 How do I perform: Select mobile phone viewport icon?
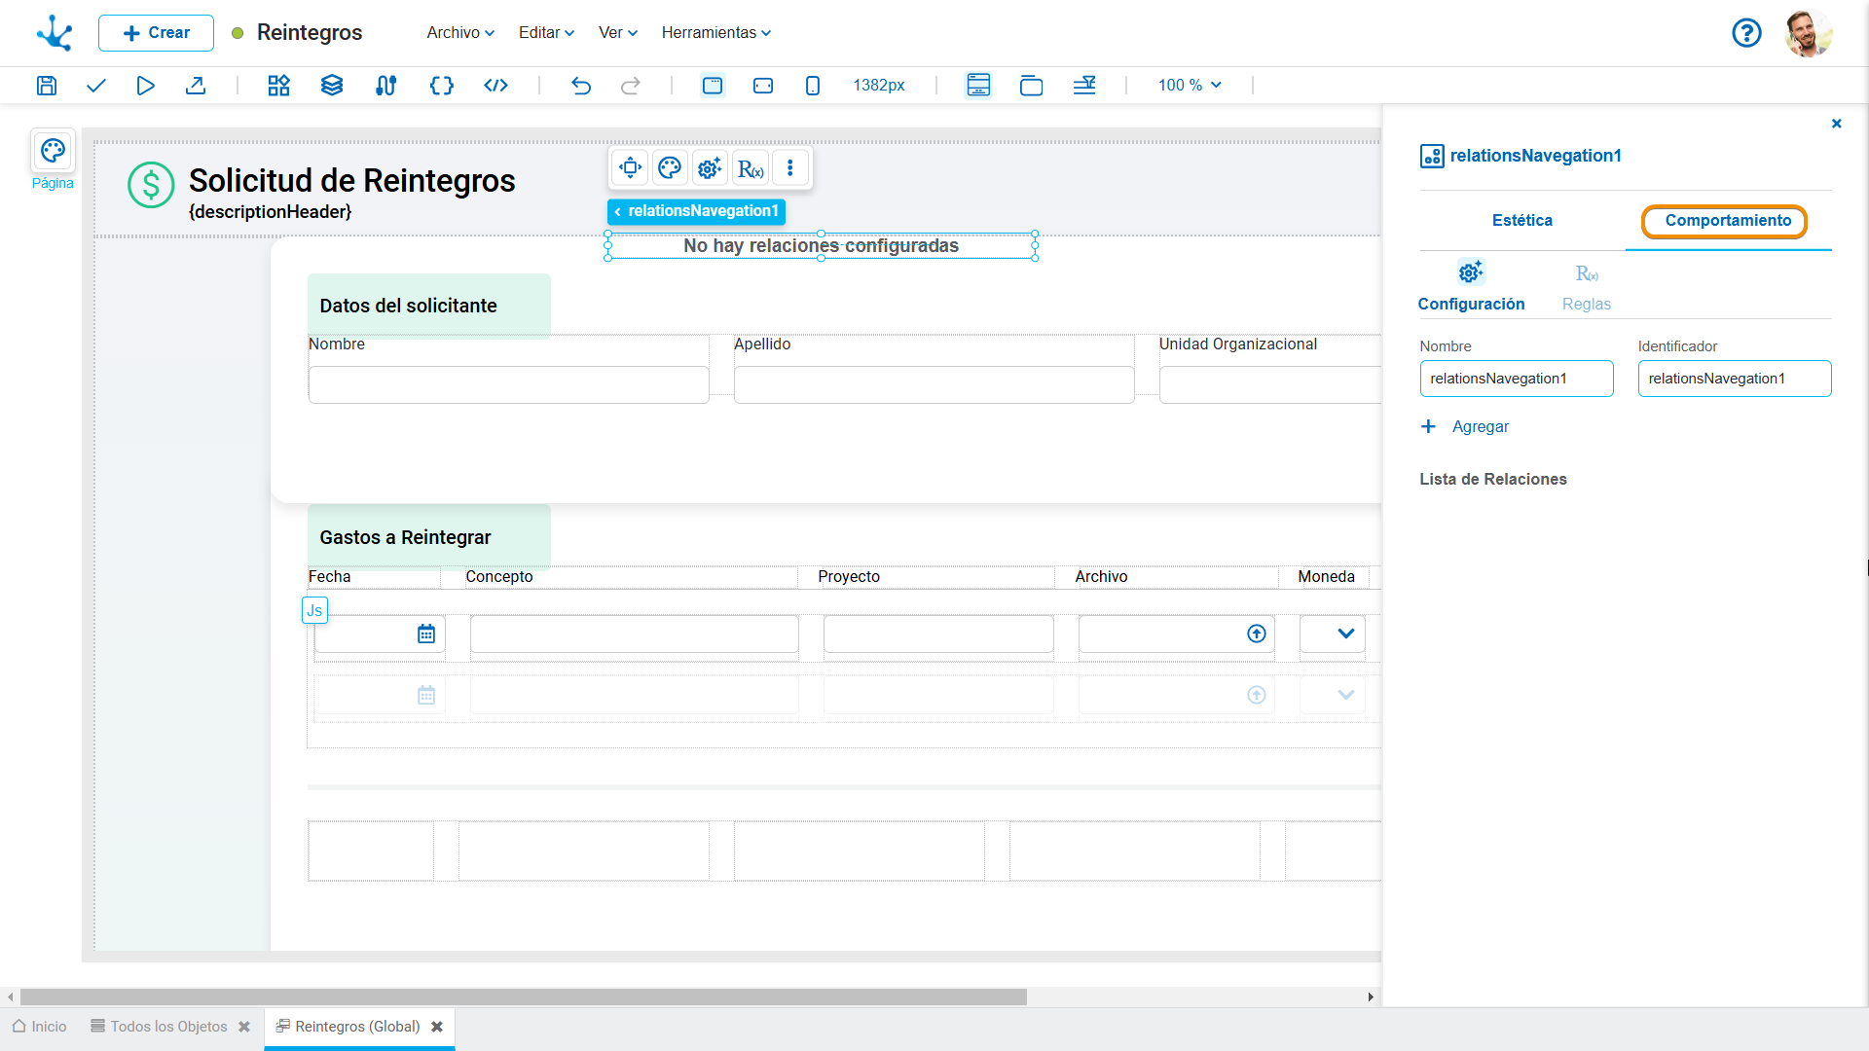point(813,86)
